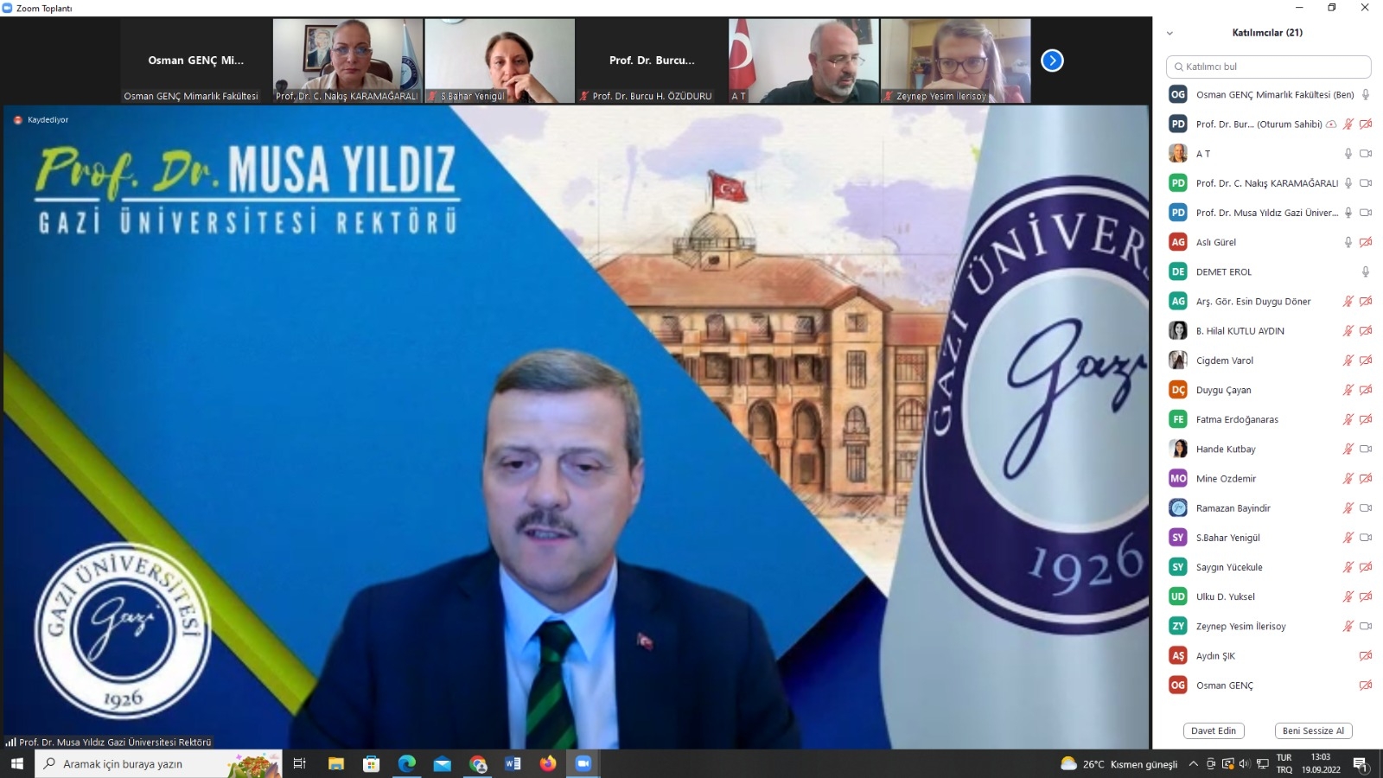This screenshot has height=778, width=1383.
Task: Collapse the Katılımcılar panel with the chevron
Action: (1169, 34)
